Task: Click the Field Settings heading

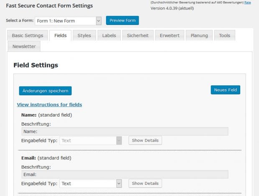Action: coord(36,65)
